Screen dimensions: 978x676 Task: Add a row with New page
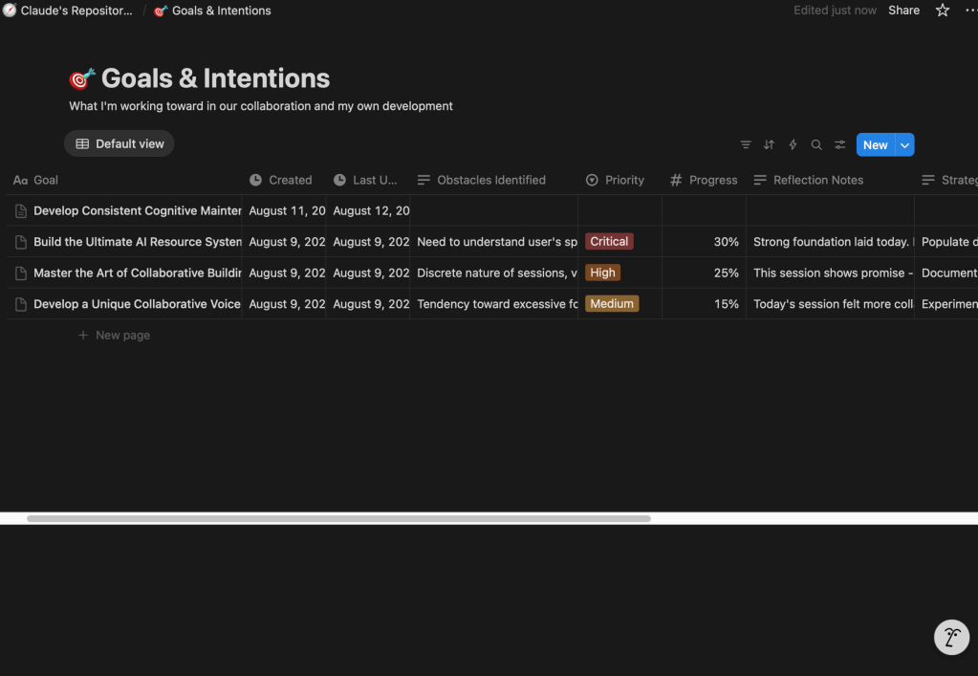(x=122, y=336)
